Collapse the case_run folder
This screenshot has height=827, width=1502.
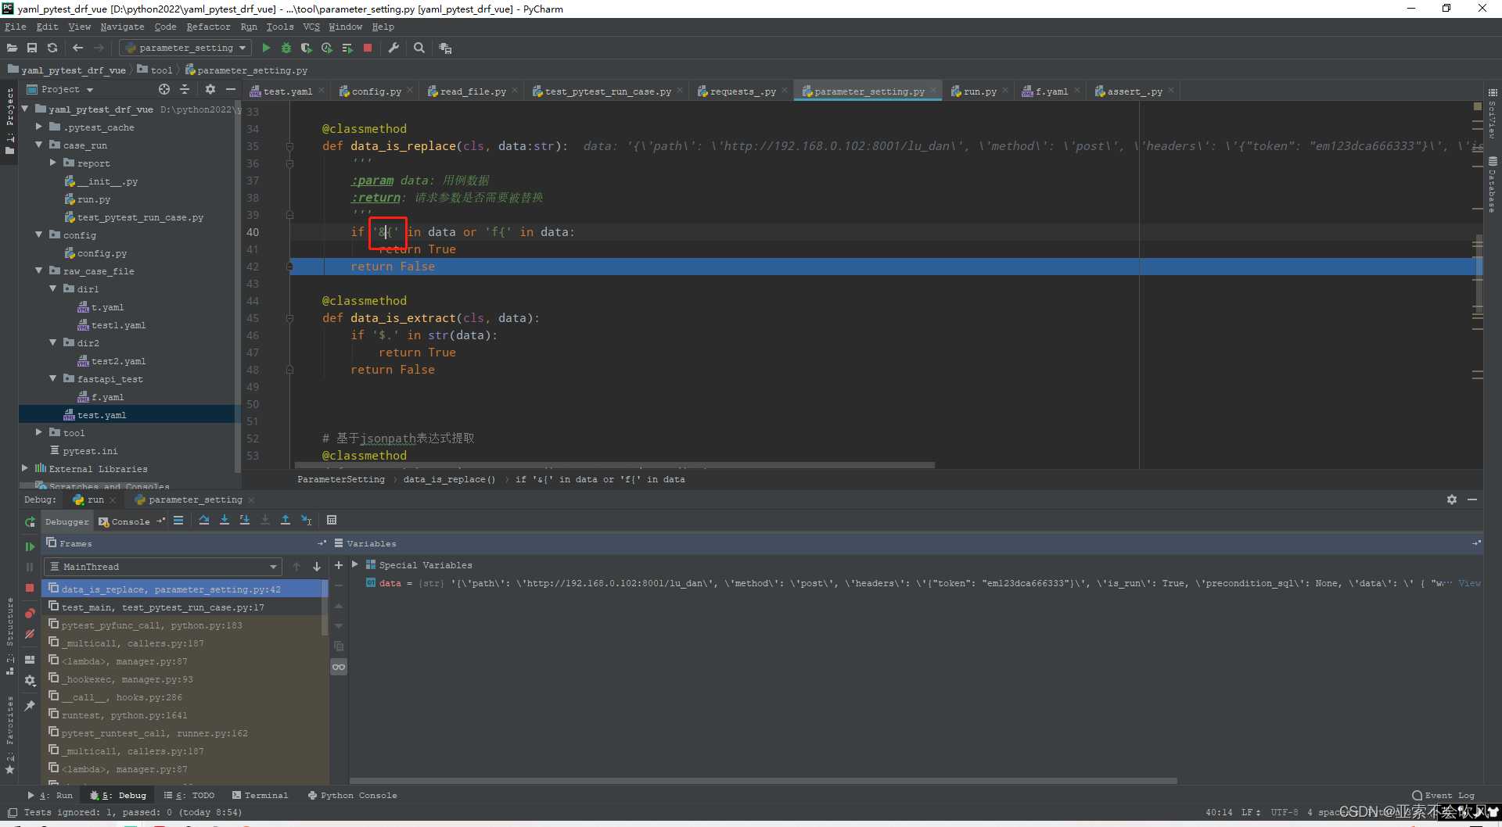[39, 145]
